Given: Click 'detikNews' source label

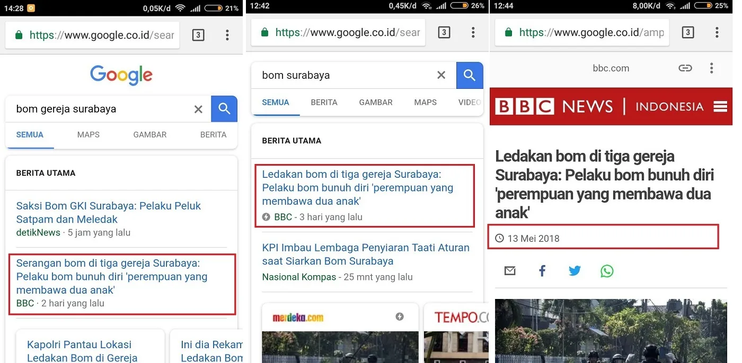Looking at the screenshot, I should coord(38,232).
